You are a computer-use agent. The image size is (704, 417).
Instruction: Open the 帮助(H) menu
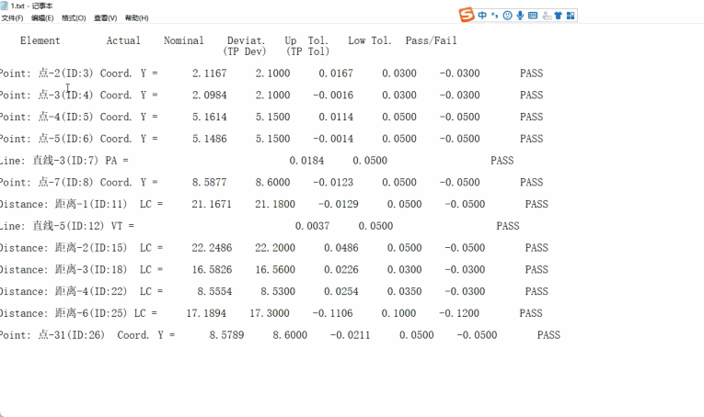pyautogui.click(x=136, y=18)
